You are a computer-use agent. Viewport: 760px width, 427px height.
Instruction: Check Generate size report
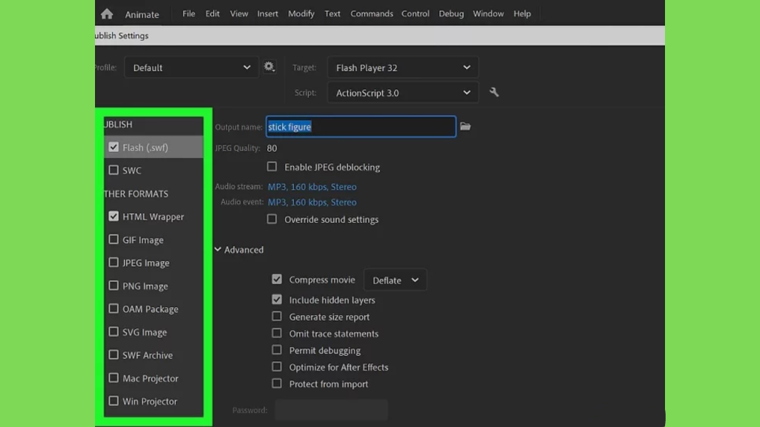pyautogui.click(x=277, y=316)
